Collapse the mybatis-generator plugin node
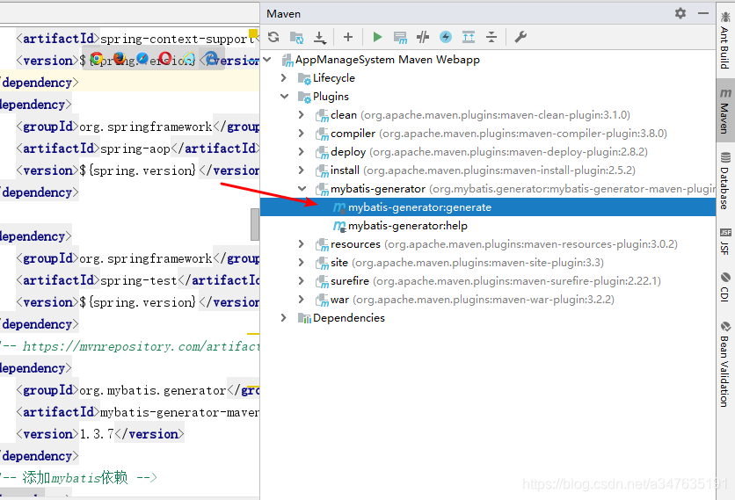This screenshot has width=735, height=500. tap(302, 188)
